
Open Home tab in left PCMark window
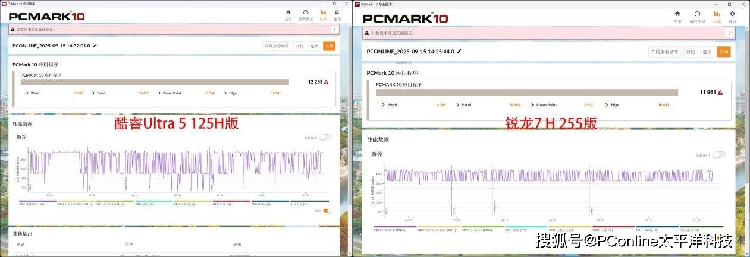[x=288, y=15]
